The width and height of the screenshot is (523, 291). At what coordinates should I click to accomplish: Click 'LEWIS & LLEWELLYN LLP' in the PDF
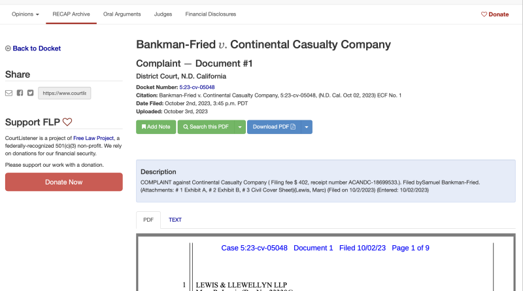[241, 285]
